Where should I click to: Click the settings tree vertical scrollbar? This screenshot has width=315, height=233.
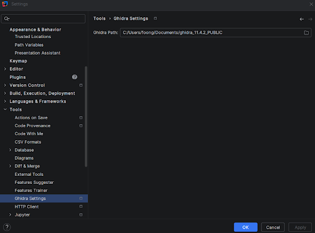tap(86, 116)
